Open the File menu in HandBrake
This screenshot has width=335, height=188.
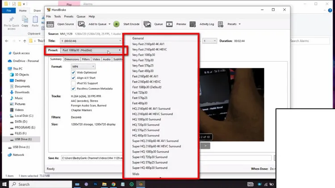(49, 16)
